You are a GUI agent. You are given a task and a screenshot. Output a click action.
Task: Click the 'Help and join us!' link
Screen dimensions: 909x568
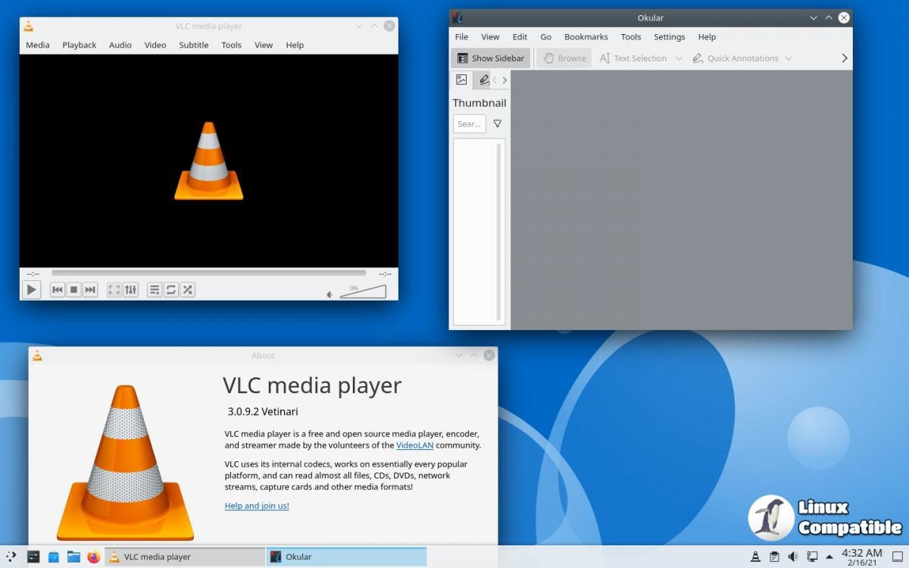(x=257, y=506)
